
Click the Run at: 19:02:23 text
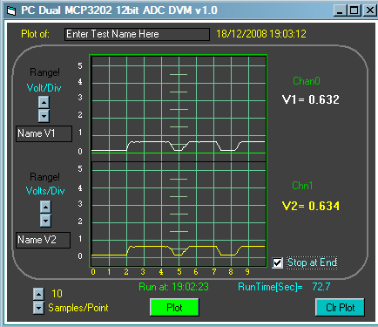[173, 287]
